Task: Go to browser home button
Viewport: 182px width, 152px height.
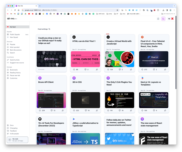Action: tap(19, 10)
